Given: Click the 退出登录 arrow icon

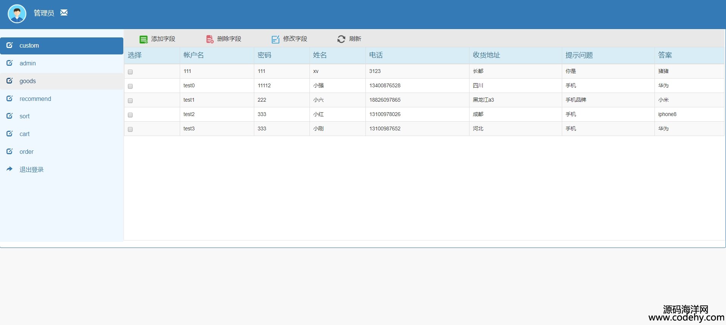Looking at the screenshot, I should pyautogui.click(x=9, y=169).
